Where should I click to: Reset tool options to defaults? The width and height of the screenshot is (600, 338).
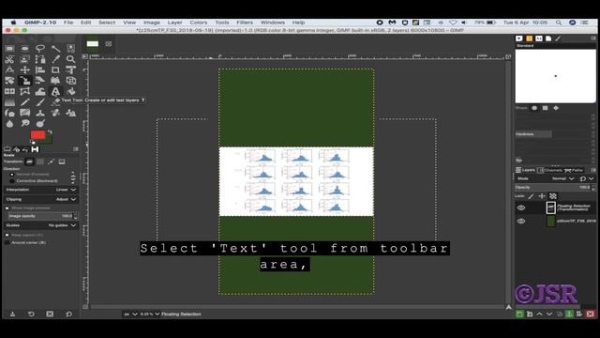[x=68, y=314]
